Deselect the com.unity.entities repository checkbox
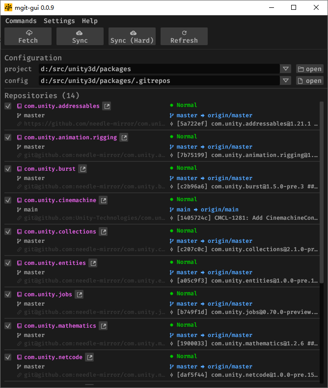 pos(8,263)
